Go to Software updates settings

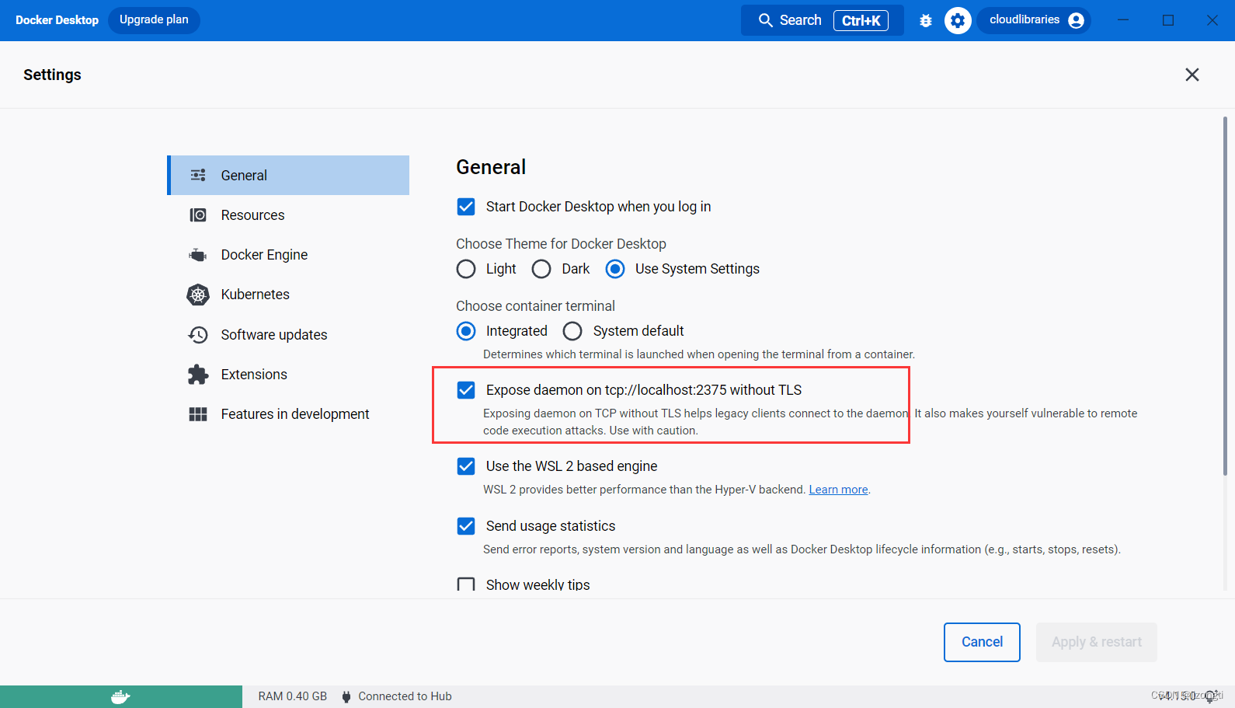[x=288, y=335]
